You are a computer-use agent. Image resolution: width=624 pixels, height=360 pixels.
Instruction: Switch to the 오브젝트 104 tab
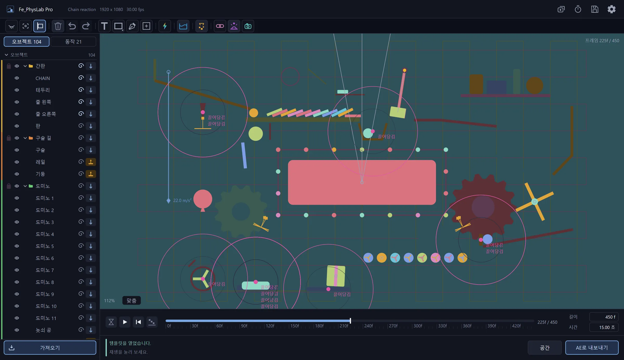(27, 42)
